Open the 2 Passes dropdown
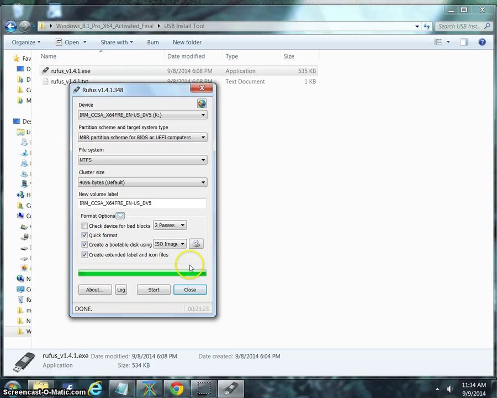The width and height of the screenshot is (497, 398). 170,226
